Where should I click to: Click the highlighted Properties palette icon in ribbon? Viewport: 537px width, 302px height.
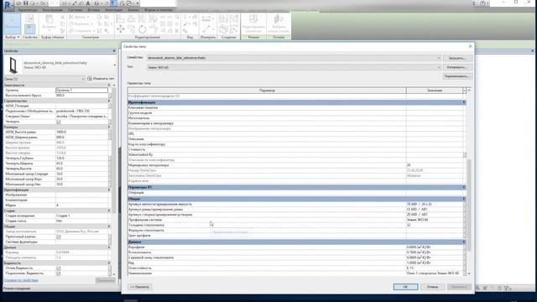30,29
